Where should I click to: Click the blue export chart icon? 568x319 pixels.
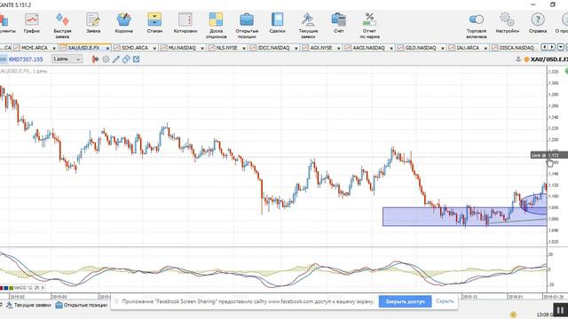[x=136, y=59]
